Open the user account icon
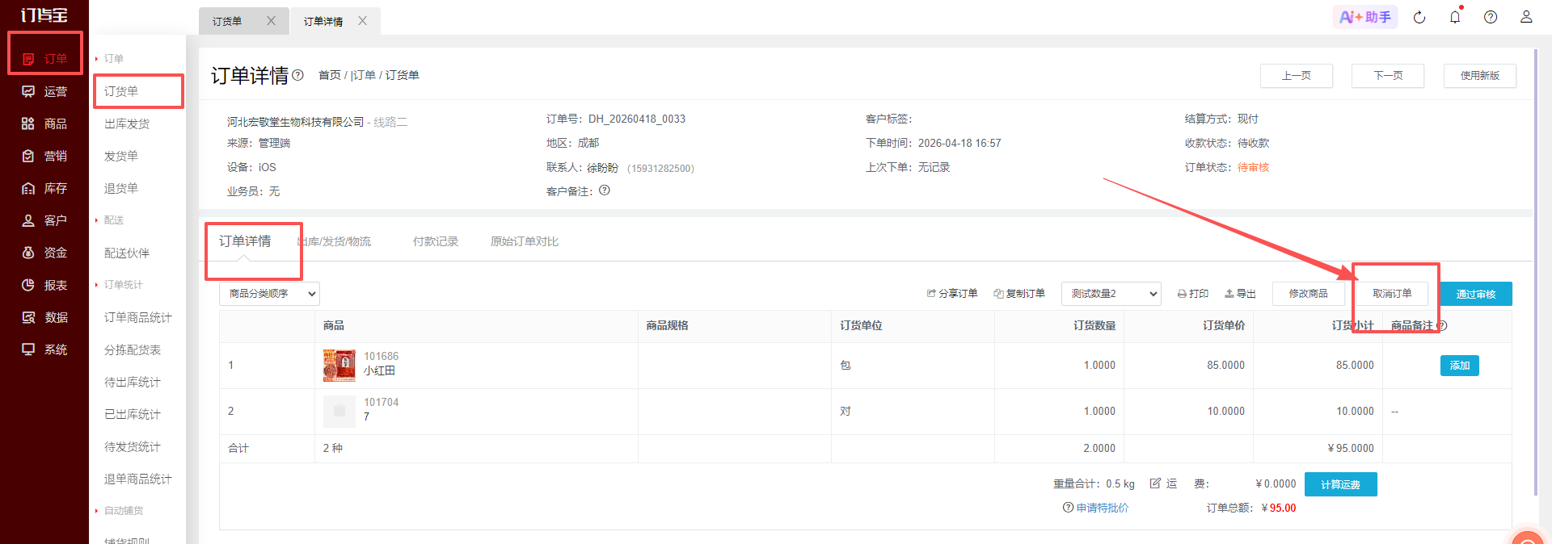Viewport: 1552px width, 544px height. (1526, 17)
